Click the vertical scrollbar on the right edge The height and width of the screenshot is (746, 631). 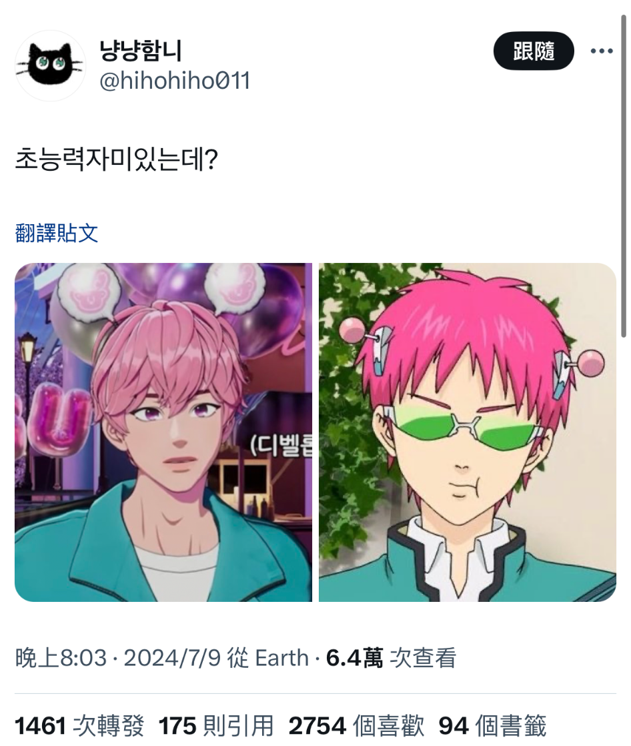pyautogui.click(x=624, y=176)
